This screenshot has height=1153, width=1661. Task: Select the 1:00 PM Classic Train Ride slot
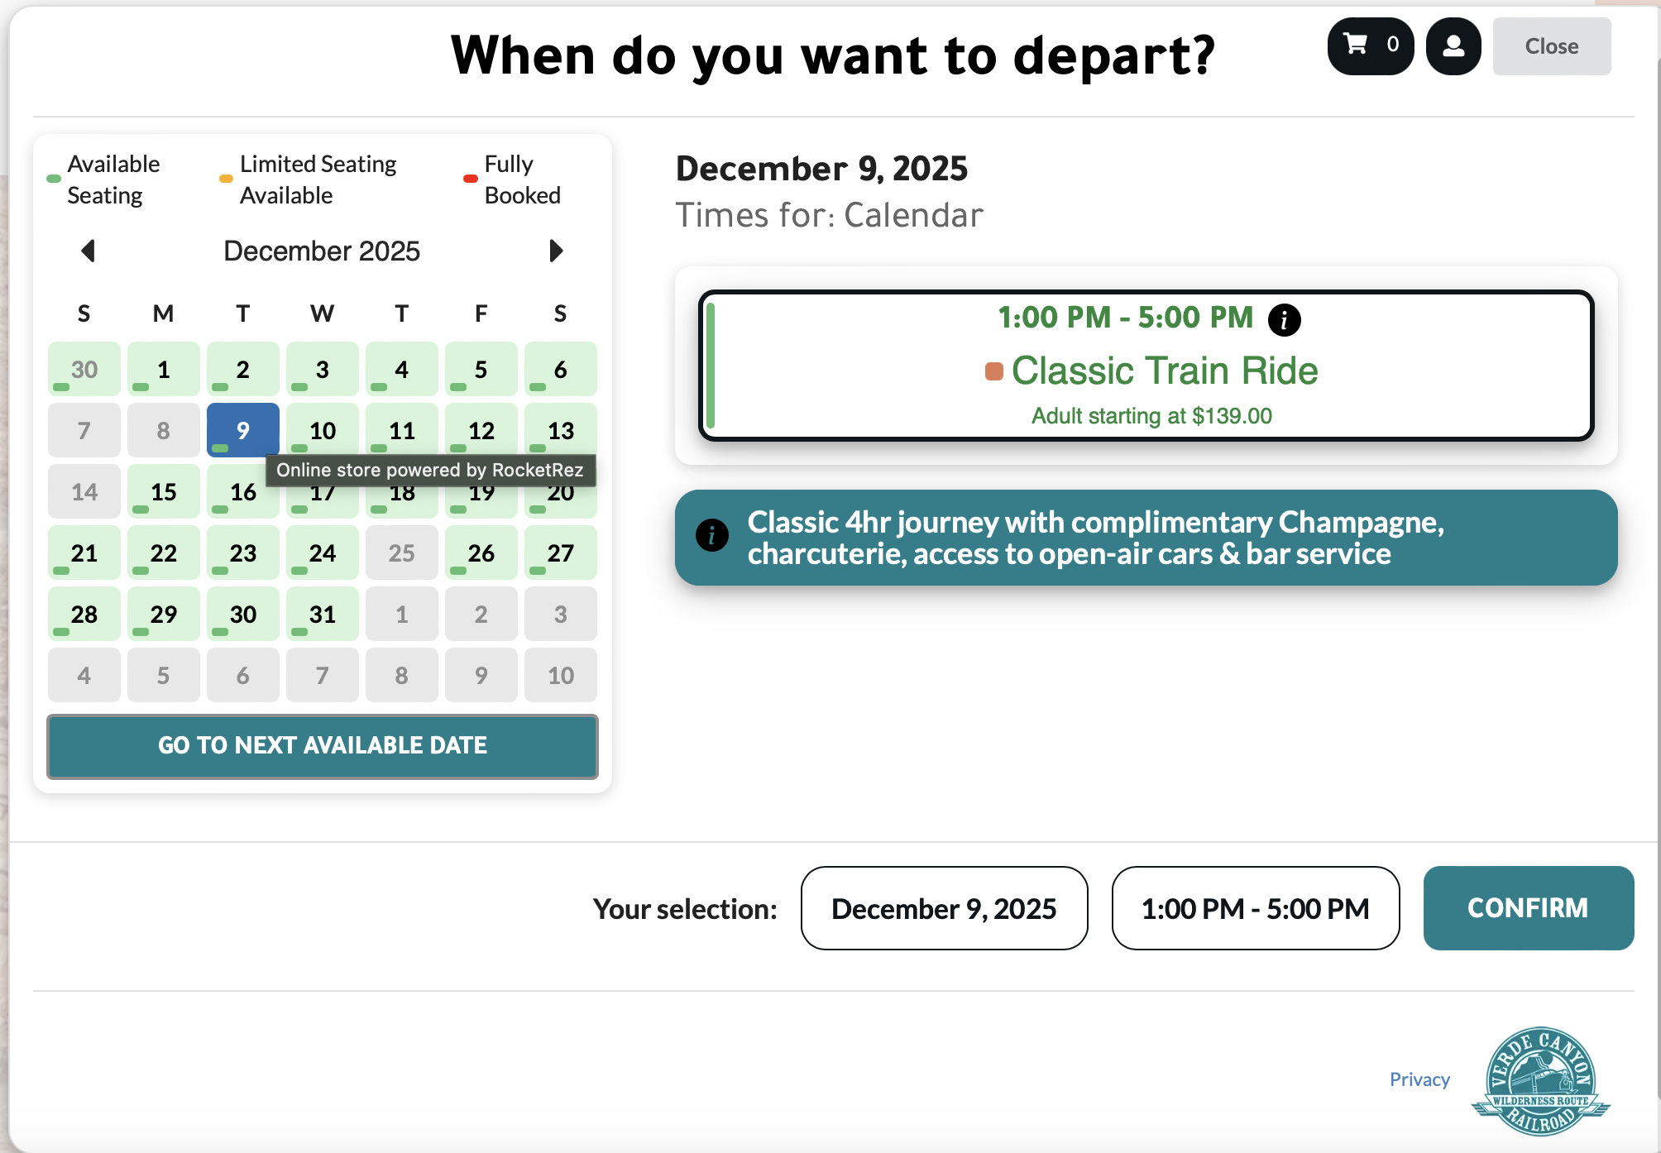point(1146,366)
